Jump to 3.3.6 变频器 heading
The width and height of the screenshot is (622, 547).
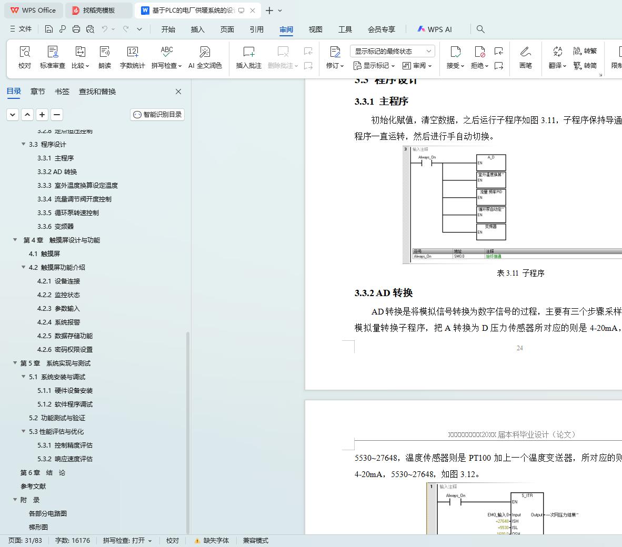[56, 226]
